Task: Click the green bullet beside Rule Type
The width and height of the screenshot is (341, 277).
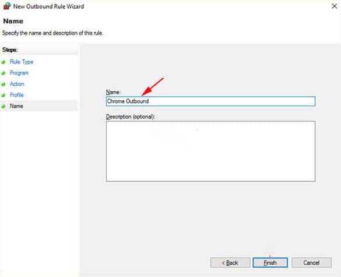Action: tap(3, 62)
